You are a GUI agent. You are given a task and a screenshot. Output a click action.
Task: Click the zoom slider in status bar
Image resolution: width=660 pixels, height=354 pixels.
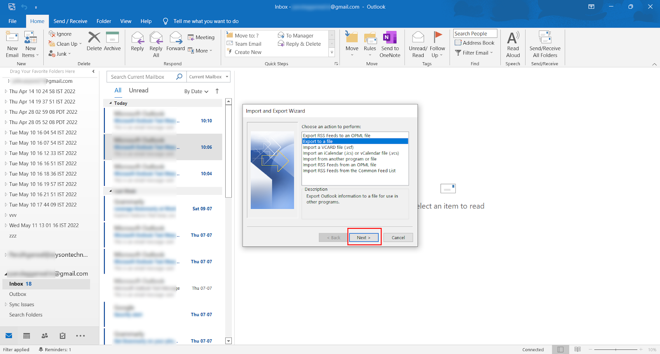tap(615, 349)
